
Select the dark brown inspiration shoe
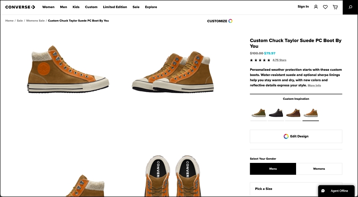click(293, 113)
